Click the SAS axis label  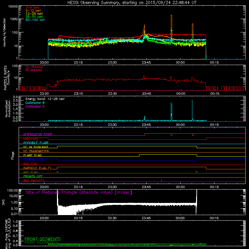3,202
